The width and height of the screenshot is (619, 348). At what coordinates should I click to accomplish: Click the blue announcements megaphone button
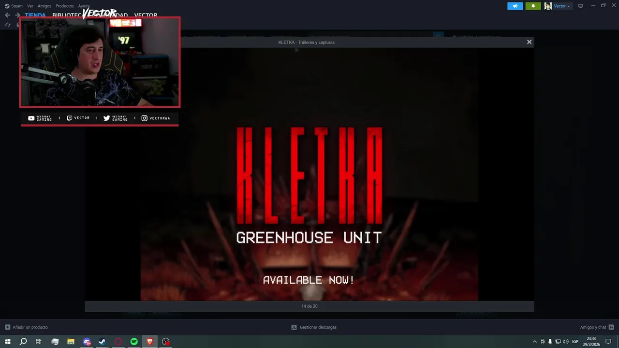click(515, 6)
